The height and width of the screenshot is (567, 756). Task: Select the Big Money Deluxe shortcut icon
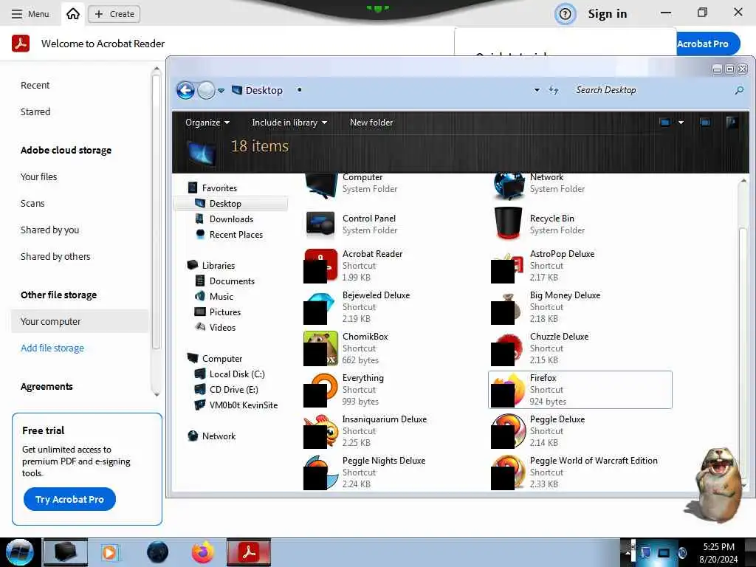click(x=506, y=308)
